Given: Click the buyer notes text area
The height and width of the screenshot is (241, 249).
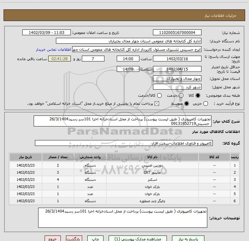Looking at the screenshot, I should click(123, 218).
